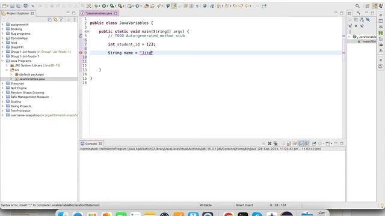Select the Java perspective icon

coord(375,6)
